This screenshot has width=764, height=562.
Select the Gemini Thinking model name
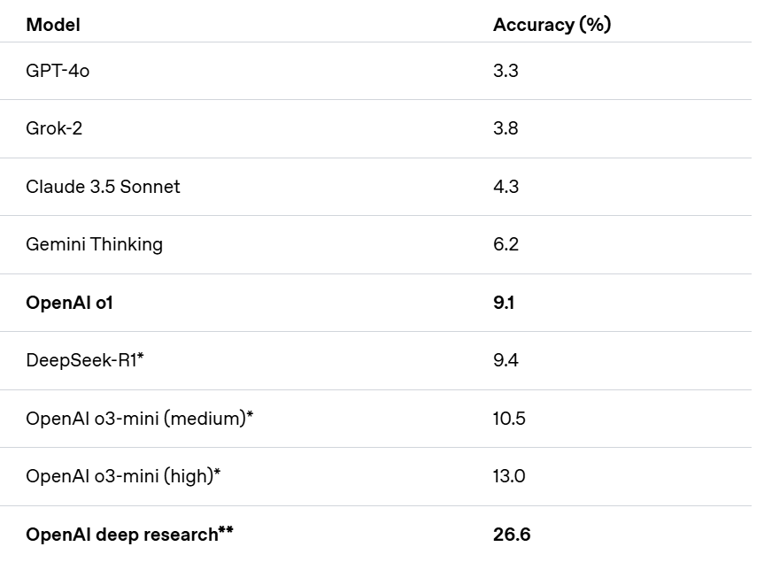tap(94, 244)
